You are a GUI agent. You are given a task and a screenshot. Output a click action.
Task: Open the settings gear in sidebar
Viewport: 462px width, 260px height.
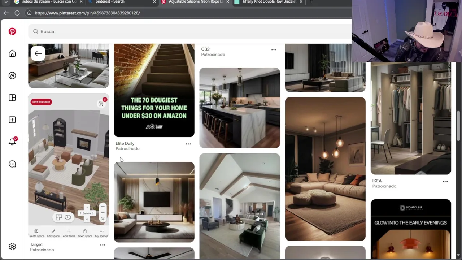[x=12, y=247]
